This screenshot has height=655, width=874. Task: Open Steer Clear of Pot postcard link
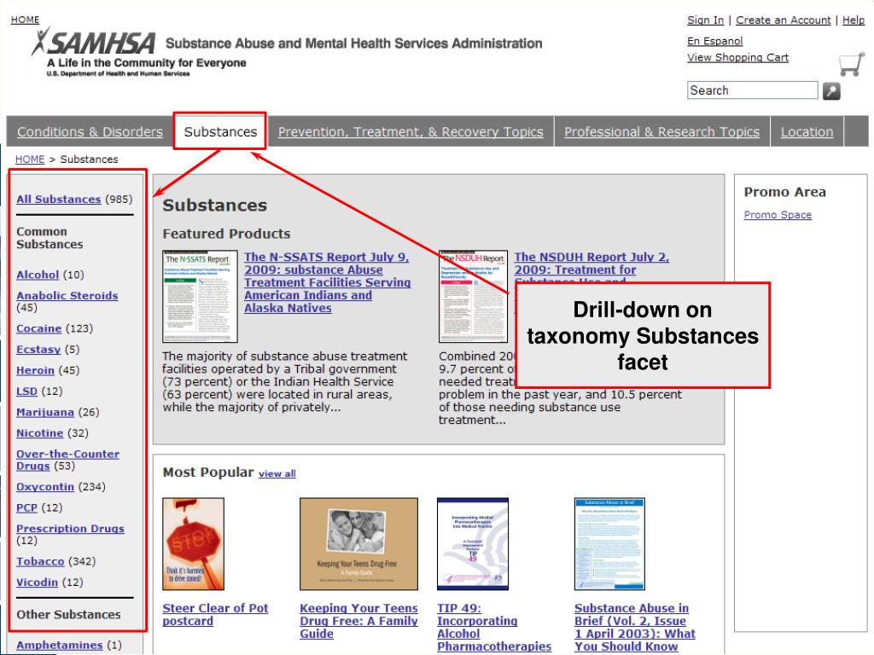click(x=215, y=614)
